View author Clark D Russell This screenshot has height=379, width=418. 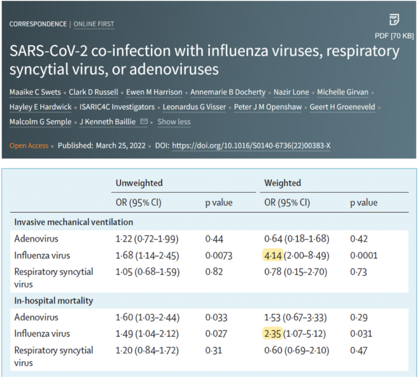pyautogui.click(x=93, y=92)
